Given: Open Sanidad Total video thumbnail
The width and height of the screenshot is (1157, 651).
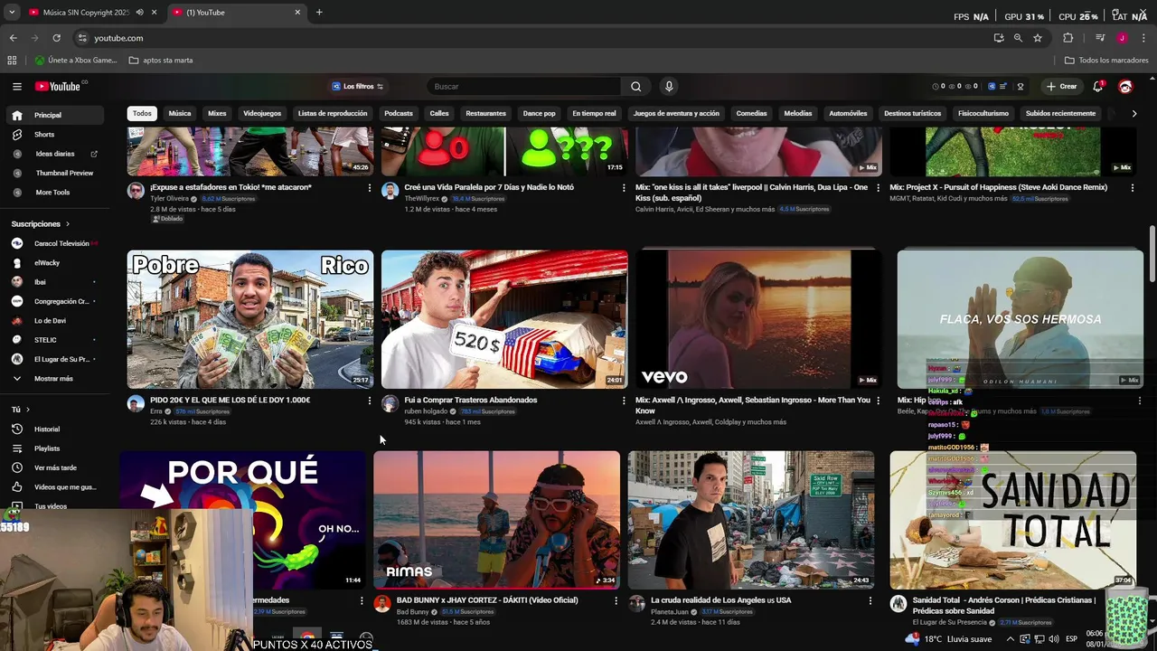Looking at the screenshot, I should click(x=1012, y=520).
